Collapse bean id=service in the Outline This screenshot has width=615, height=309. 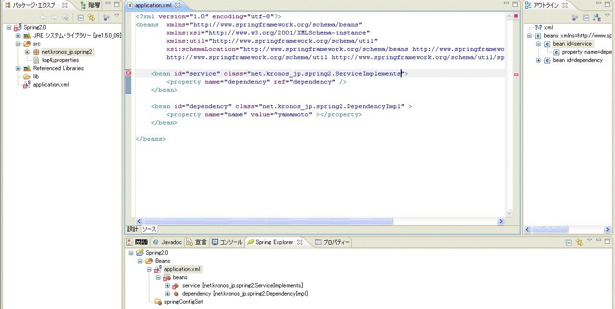[539, 44]
